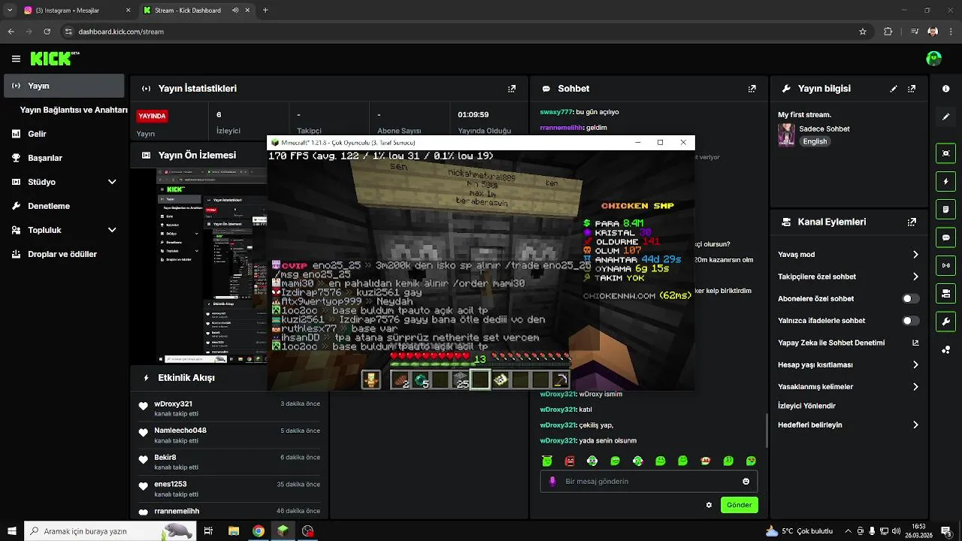Bookmark this page with the star icon
This screenshot has height=541, width=962.
coord(863,32)
